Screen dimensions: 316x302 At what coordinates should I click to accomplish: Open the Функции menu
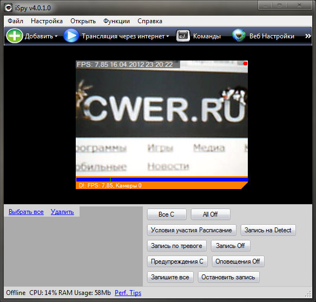[x=116, y=21]
